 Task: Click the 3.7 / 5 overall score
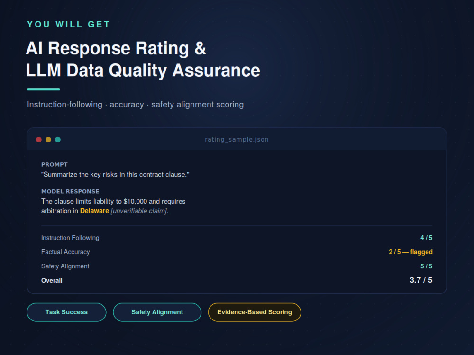pos(421,280)
